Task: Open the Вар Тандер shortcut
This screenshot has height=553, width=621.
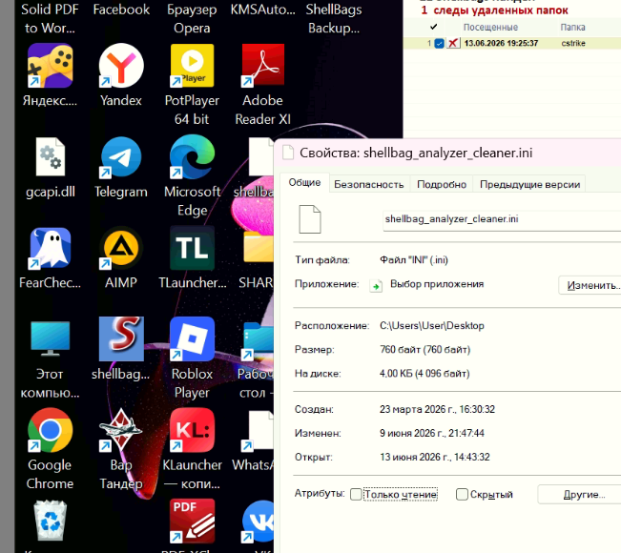Action: click(121, 430)
